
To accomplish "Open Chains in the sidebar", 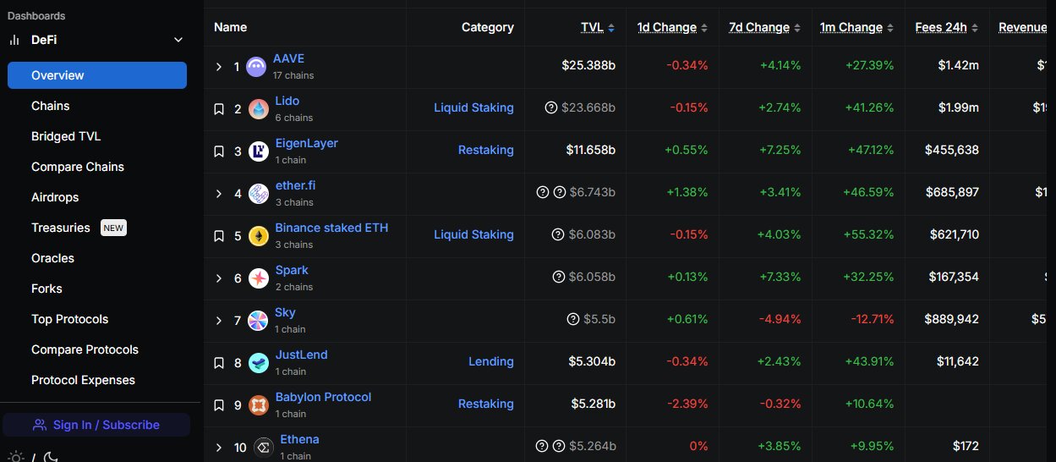I will 51,106.
